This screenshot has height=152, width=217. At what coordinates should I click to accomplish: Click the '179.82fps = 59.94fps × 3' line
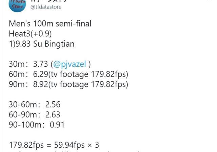coord(54,145)
